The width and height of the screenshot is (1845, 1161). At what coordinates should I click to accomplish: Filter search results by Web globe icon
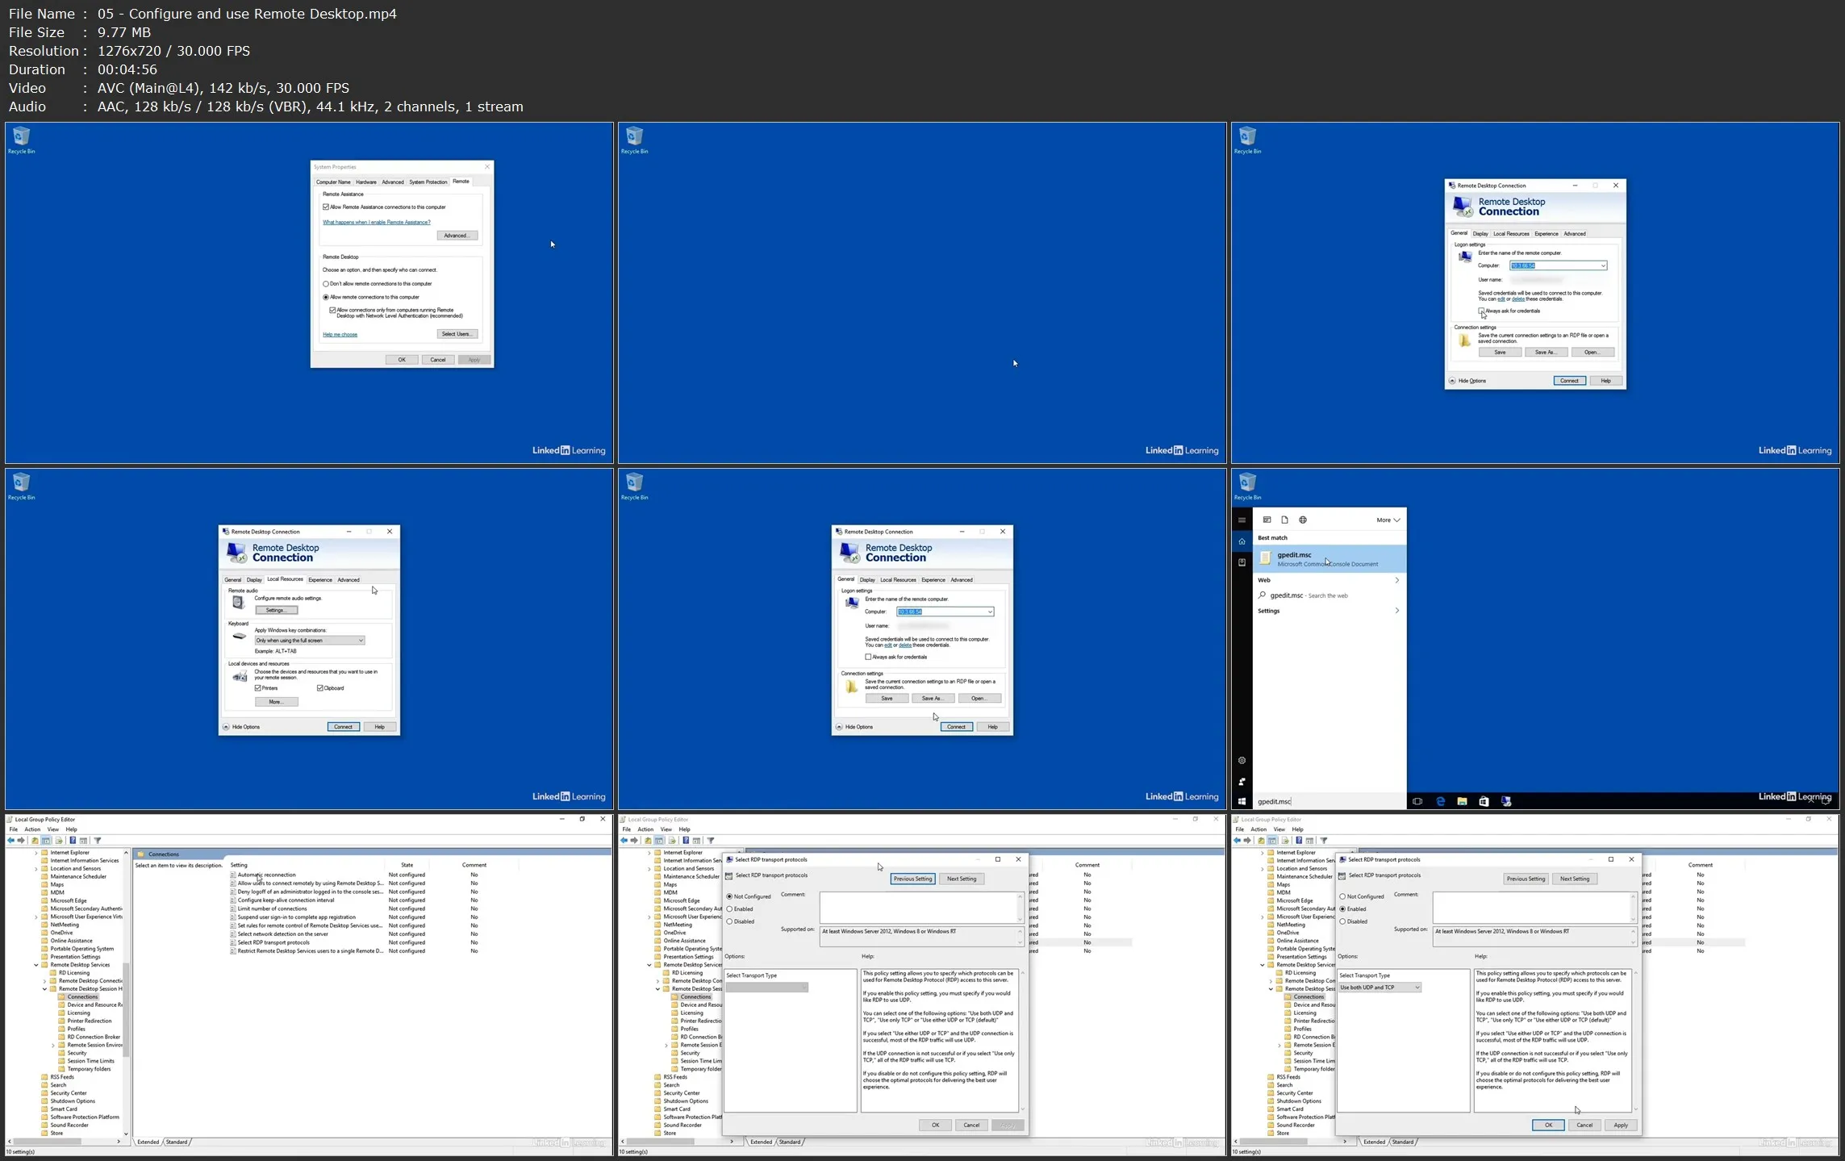click(1303, 520)
